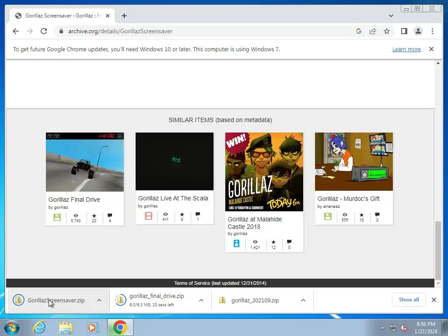Click favorites star on Scala card
448x336 pixels.
pos(182,214)
